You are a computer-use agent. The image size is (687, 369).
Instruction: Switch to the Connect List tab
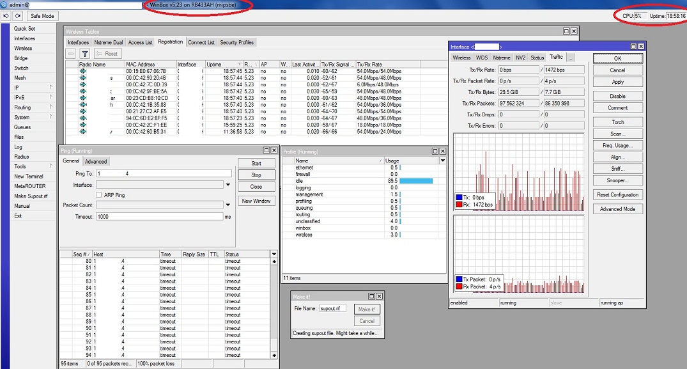(x=201, y=42)
